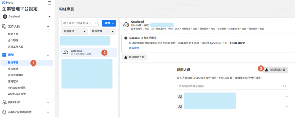Expand the first person's permissions chevron

pos(286,97)
